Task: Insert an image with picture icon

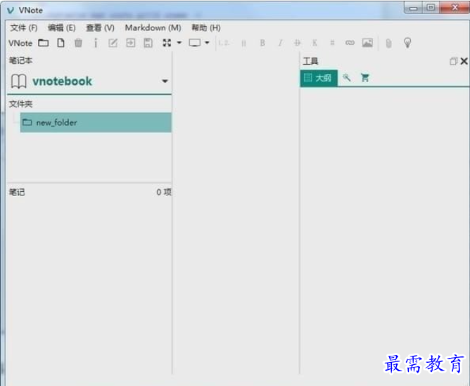Action: [367, 43]
